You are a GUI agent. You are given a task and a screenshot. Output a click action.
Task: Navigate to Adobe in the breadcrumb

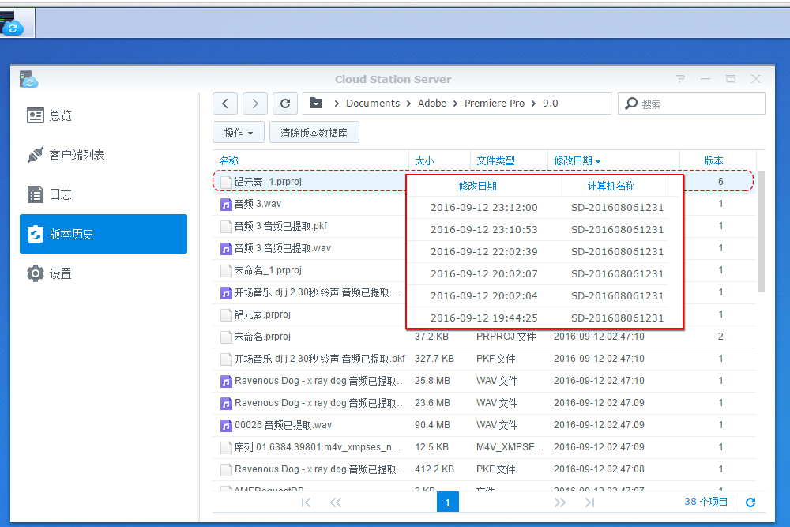pos(431,103)
